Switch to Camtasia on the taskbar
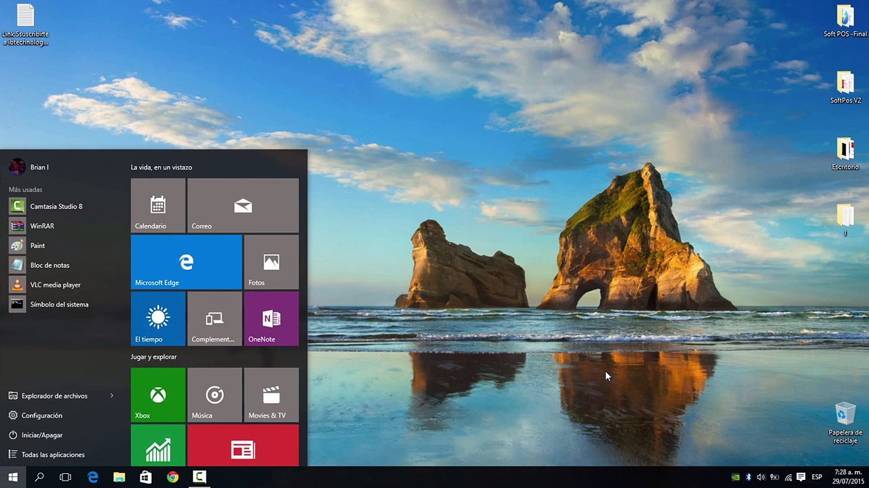The height and width of the screenshot is (488, 869). [200, 477]
